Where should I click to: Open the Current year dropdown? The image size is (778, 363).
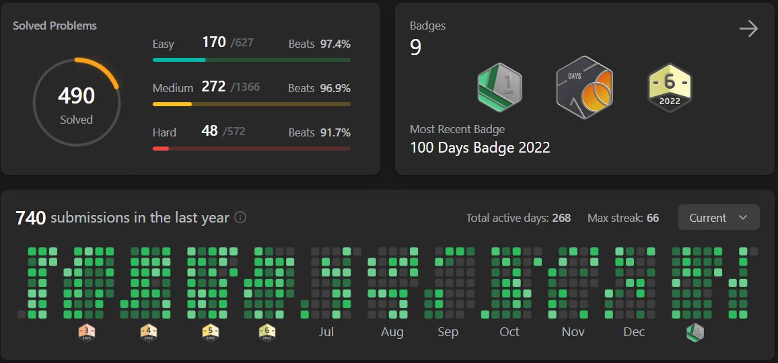pyautogui.click(x=719, y=217)
